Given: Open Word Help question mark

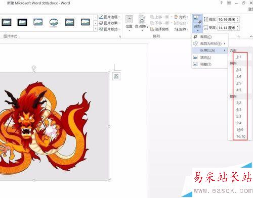Looking at the screenshot, I should [221, 3].
